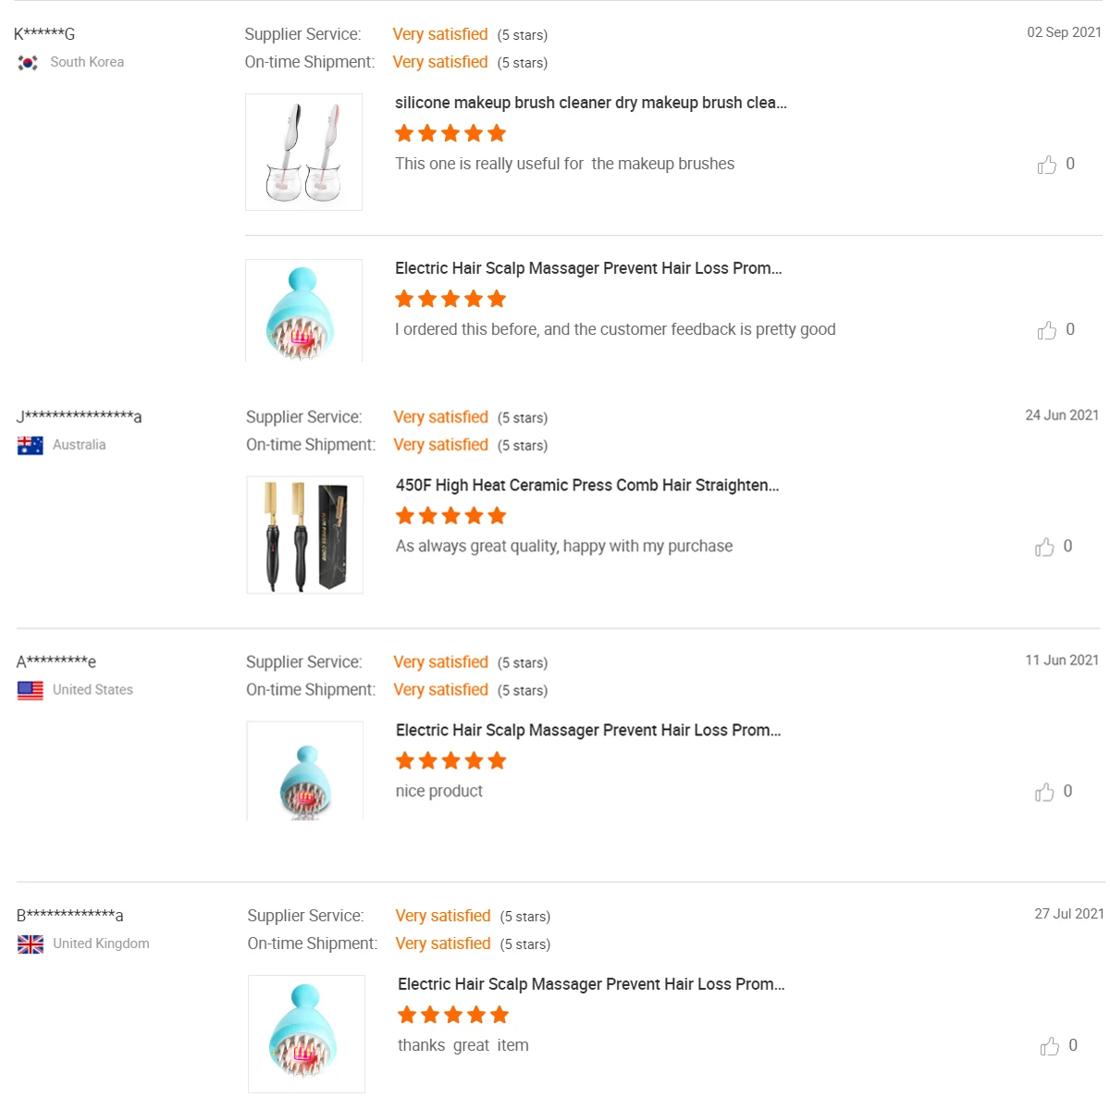1110x1110 pixels.
Task: Open United Kingdom reviewer's scalp massager thumbnail
Action: (306, 1033)
